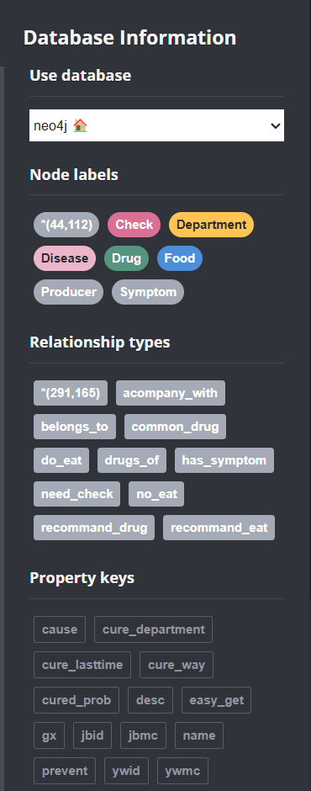Open the Use database dropdown

click(x=156, y=125)
